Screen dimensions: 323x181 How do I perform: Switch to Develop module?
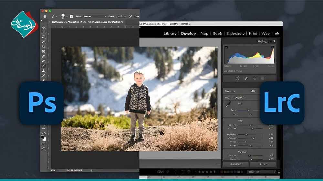[188, 33]
